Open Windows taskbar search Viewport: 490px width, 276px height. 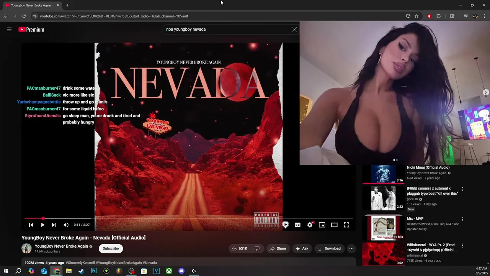click(18, 271)
